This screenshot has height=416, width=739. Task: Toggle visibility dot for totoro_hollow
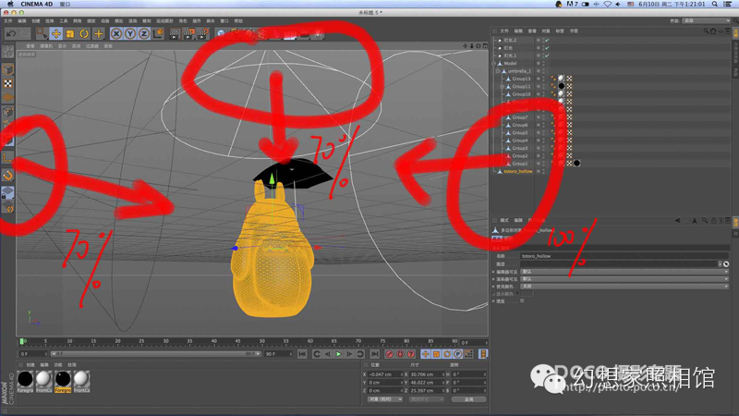[x=539, y=171]
